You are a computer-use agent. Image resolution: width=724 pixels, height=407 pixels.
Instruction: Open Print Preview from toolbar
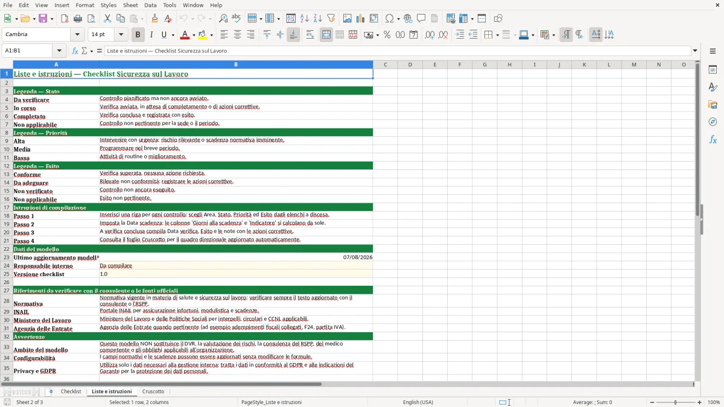coord(91,19)
